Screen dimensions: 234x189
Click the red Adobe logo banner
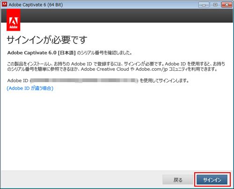point(14,20)
